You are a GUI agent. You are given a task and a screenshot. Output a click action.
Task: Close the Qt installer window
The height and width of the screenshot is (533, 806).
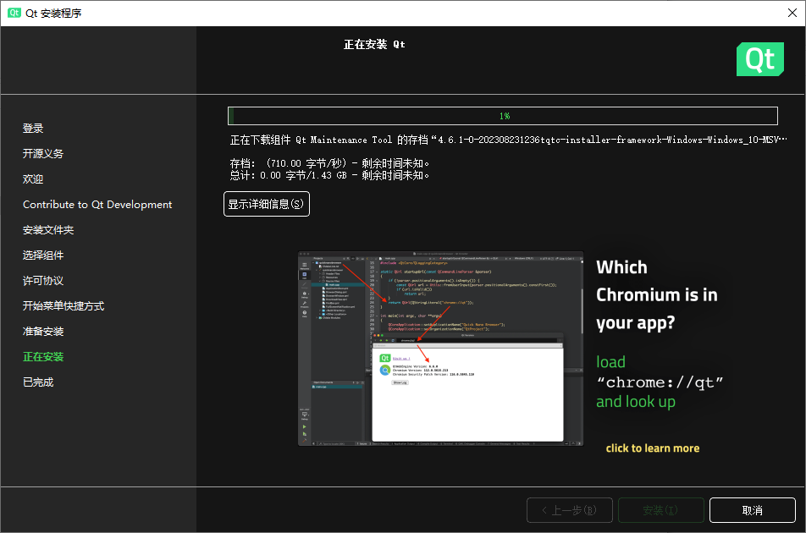click(x=792, y=13)
